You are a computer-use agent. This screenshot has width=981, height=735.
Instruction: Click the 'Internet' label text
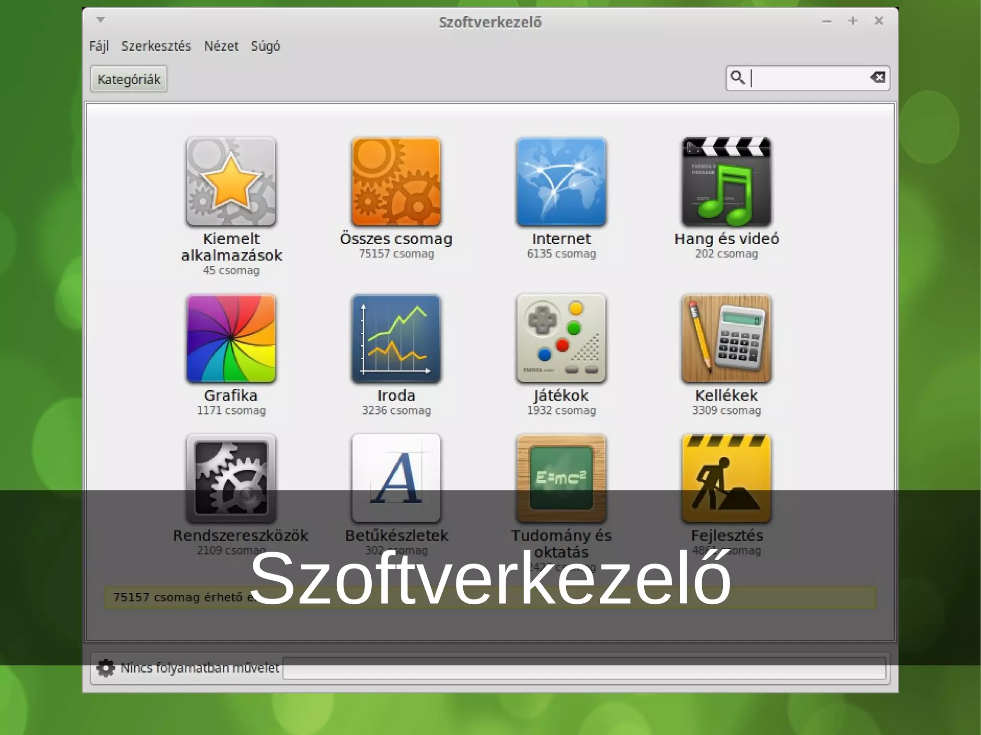[561, 238]
